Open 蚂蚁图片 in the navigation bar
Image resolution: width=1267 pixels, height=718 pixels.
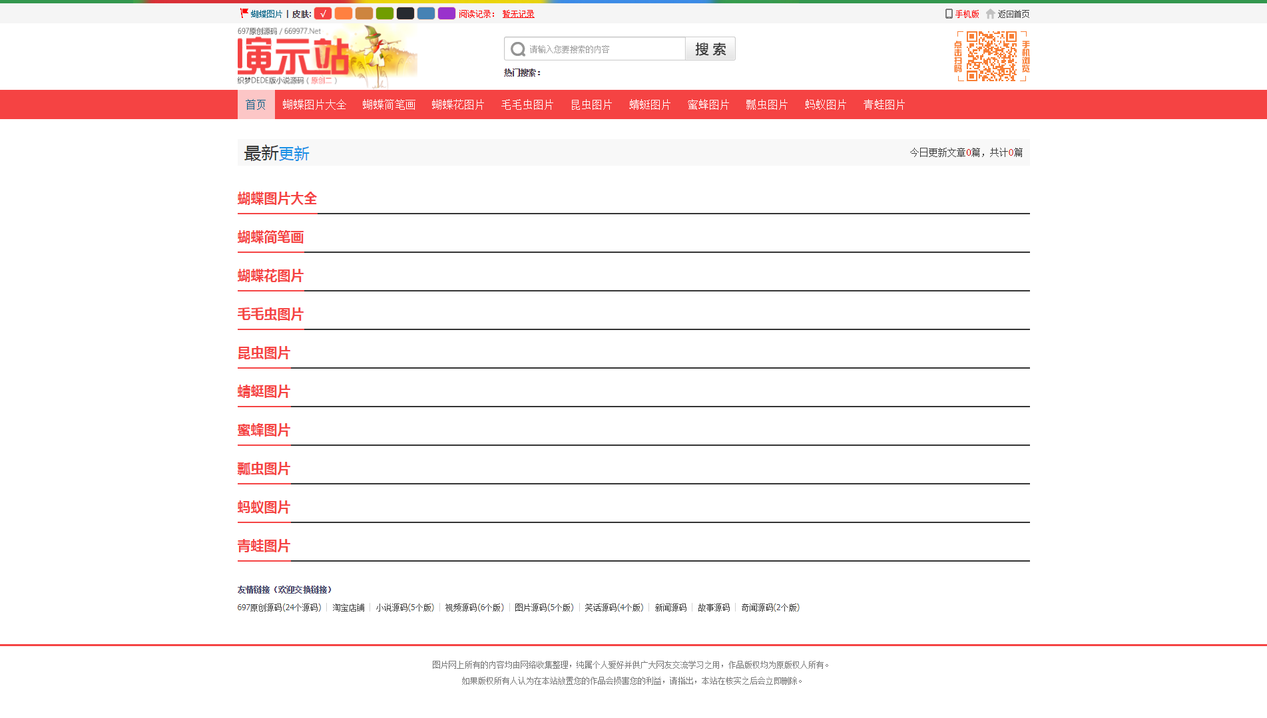pos(826,104)
